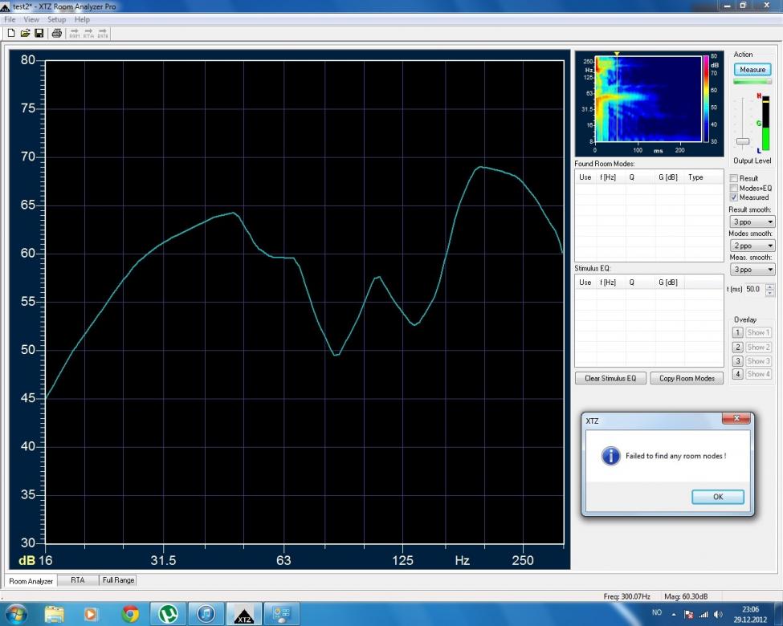This screenshot has width=783, height=626.
Task: Click the Output Level slider handle
Action: [x=743, y=141]
